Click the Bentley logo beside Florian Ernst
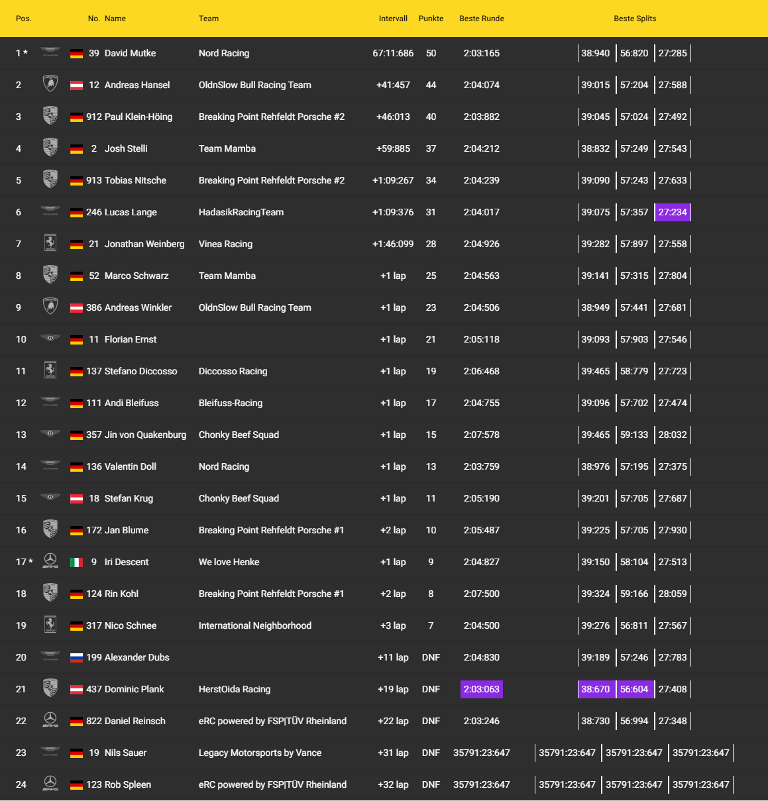 coord(50,339)
